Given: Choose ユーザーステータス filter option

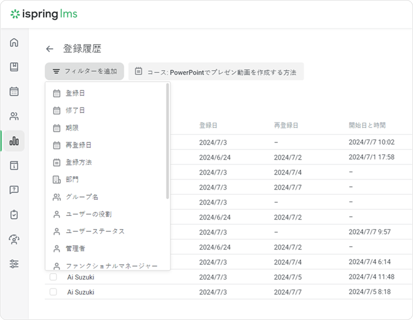Looking at the screenshot, I should 95,232.
